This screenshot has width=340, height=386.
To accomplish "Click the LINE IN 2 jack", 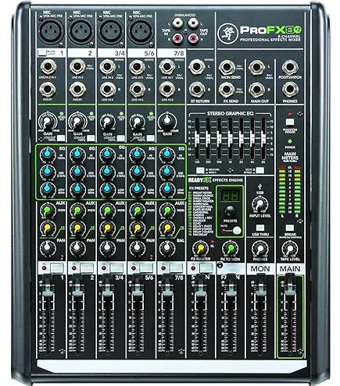I will [x=77, y=67].
